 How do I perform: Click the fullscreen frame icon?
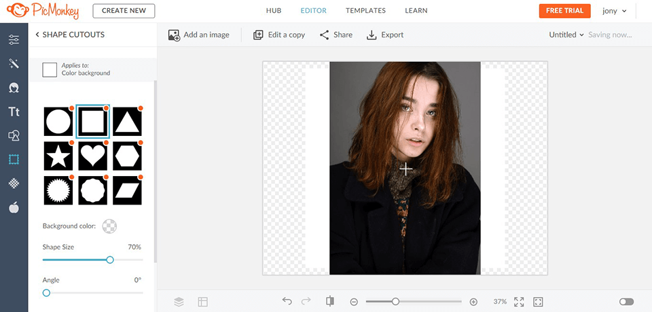pyautogui.click(x=538, y=302)
